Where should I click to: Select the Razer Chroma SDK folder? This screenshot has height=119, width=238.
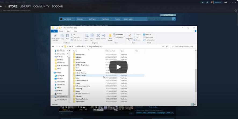(x=109, y=81)
